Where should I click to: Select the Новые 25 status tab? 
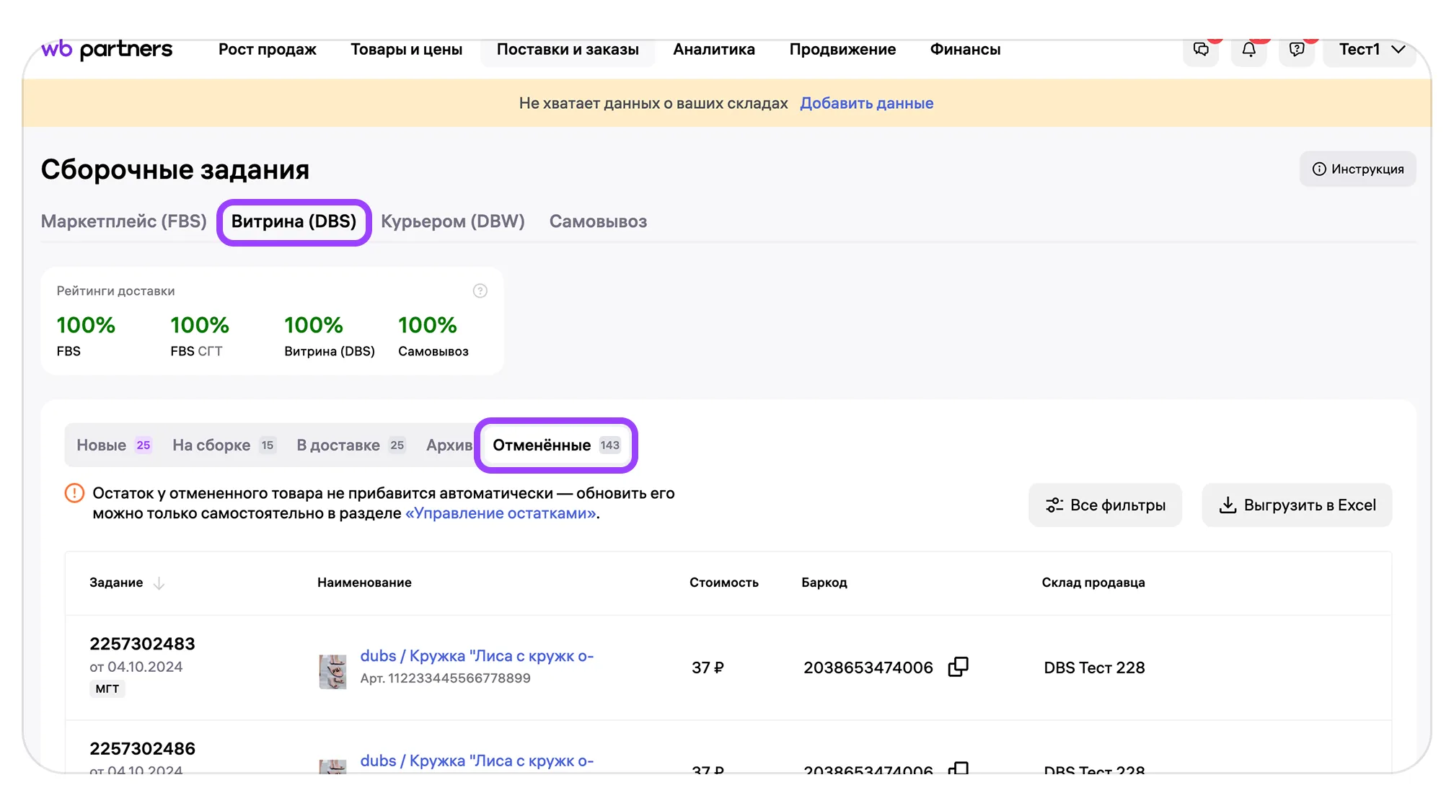(113, 446)
